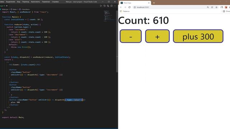
Task: Minimize the Visual Studio Code window
Action: (x=103, y=2)
